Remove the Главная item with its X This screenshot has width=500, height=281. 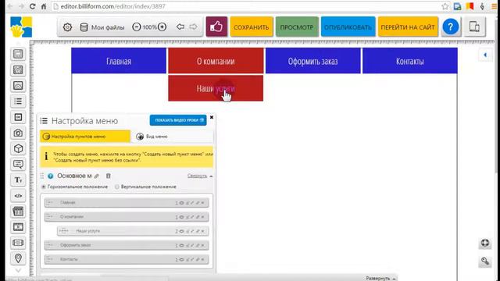coord(202,203)
